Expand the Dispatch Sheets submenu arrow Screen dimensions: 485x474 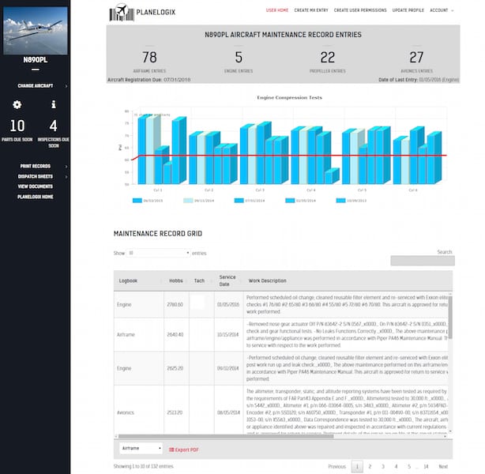click(66, 177)
